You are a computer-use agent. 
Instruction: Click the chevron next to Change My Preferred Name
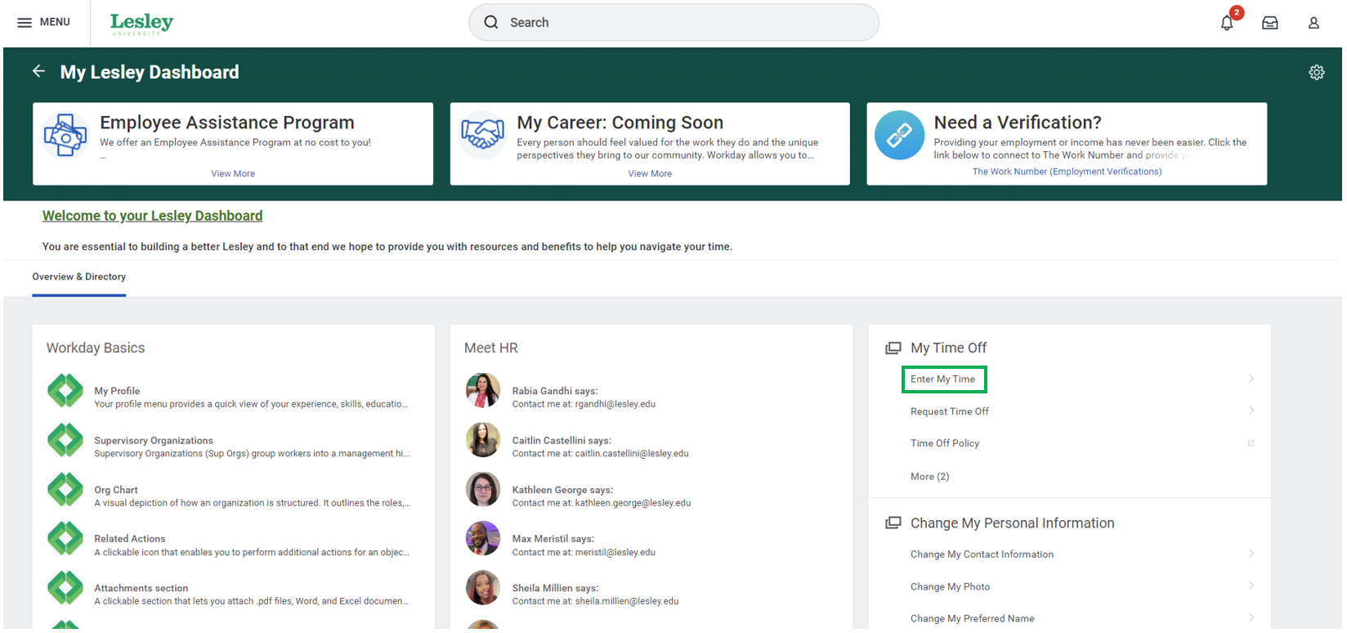[1251, 617]
